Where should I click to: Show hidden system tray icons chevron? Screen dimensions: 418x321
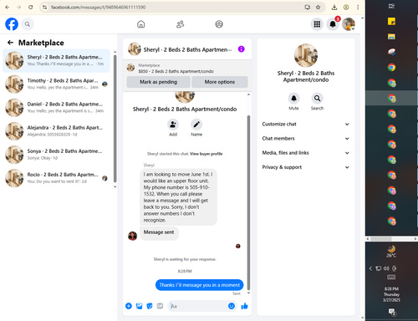tap(370, 268)
